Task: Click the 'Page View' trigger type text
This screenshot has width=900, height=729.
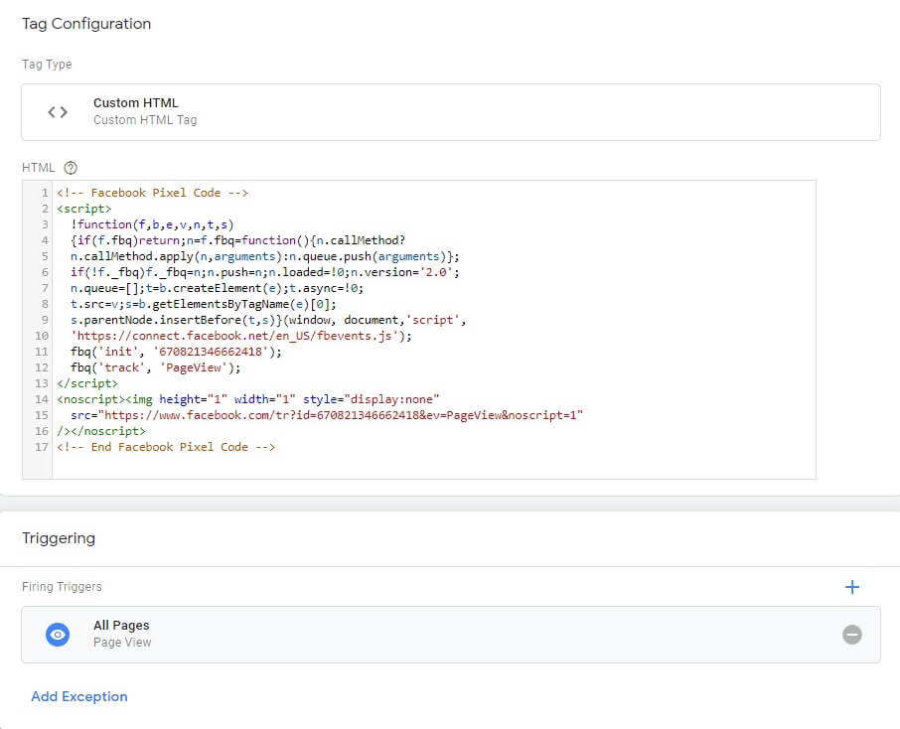Action: 122,643
